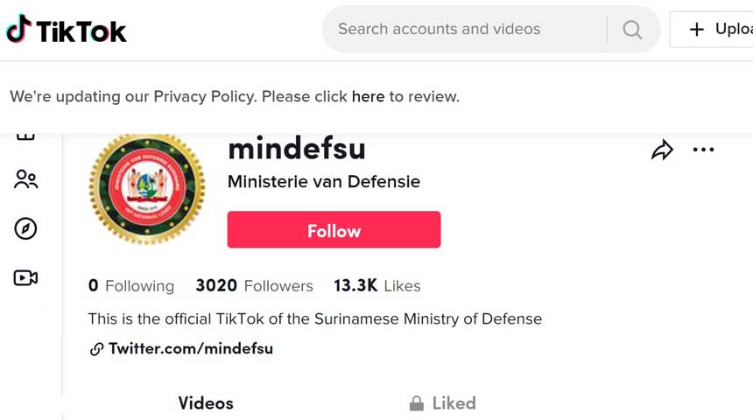Open the Friends sidebar icon
Viewport: 753px width, 420px height.
click(25, 179)
